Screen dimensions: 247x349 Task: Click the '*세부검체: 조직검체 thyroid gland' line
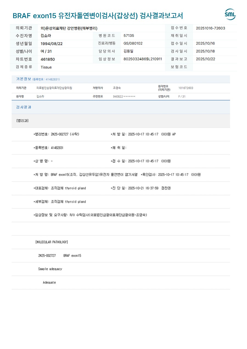[60, 202]
